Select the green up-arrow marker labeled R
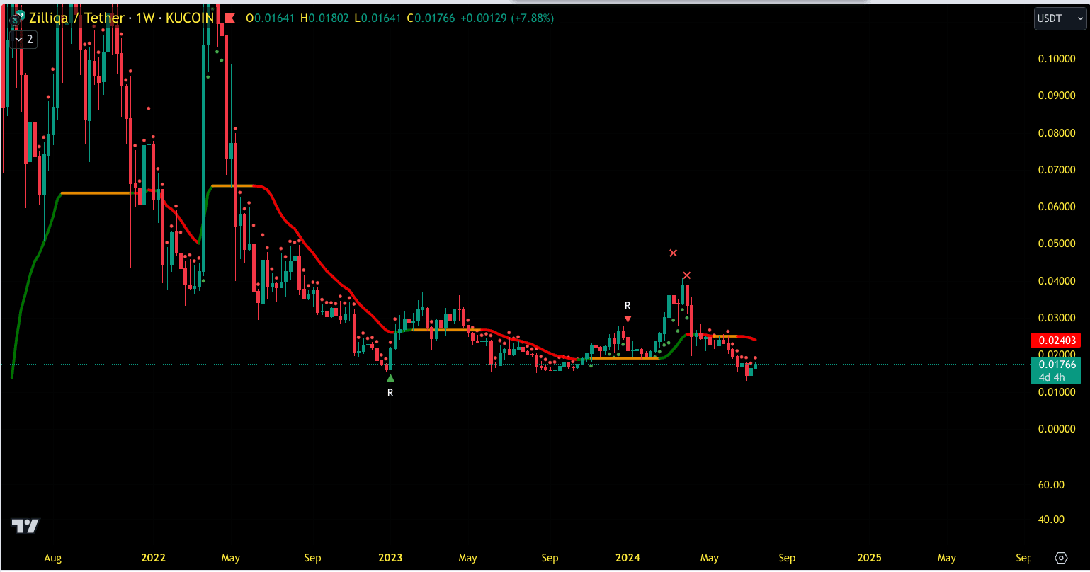Screen dimensions: 1090x572 pyautogui.click(x=390, y=378)
